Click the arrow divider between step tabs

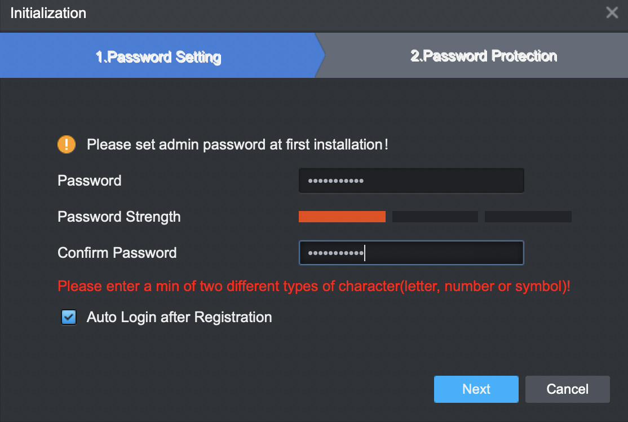[x=320, y=55]
